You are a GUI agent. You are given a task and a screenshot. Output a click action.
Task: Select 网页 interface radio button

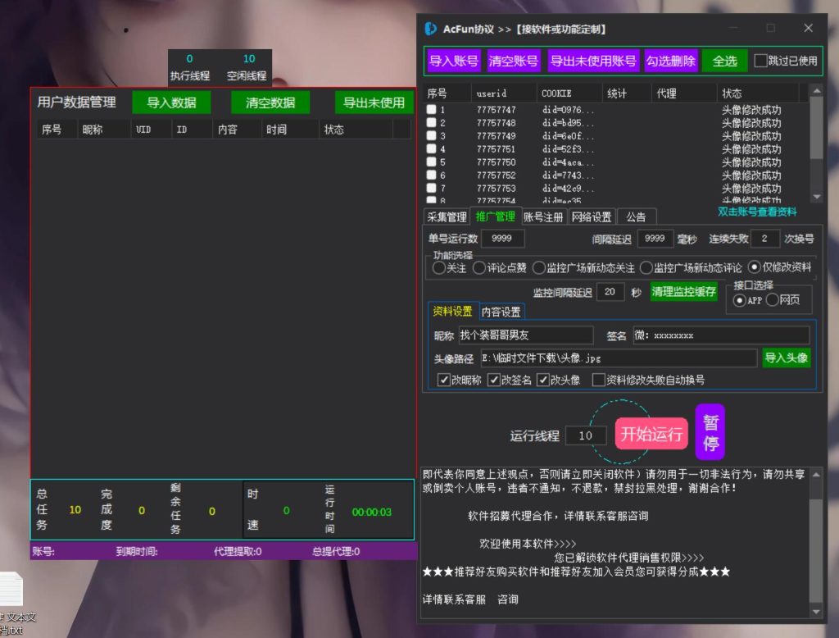[x=772, y=300]
